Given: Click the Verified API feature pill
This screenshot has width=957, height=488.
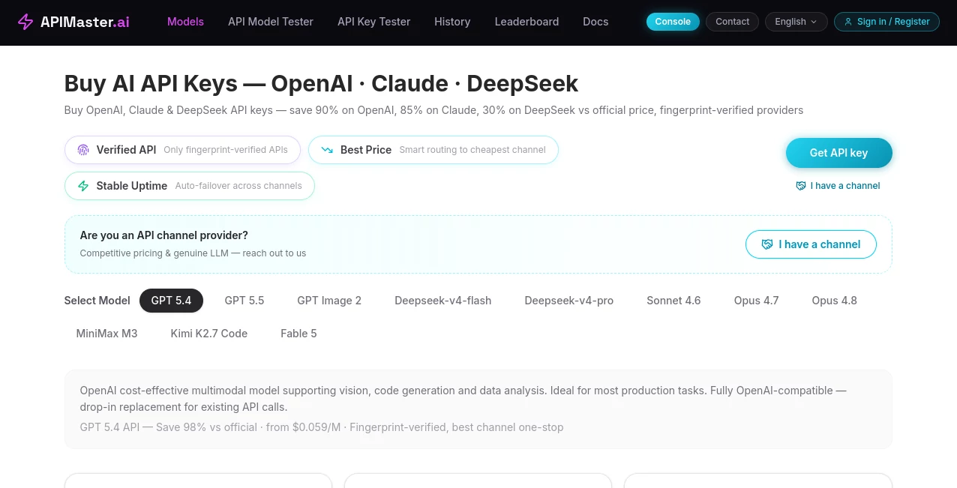Looking at the screenshot, I should point(182,150).
